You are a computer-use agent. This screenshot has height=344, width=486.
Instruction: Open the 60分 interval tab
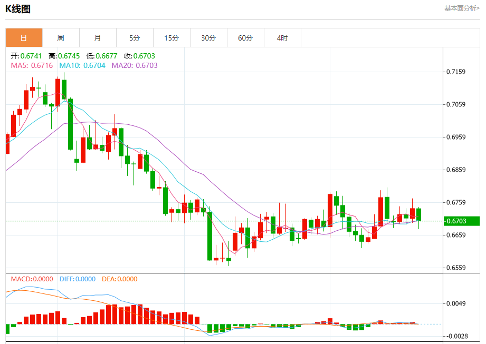point(245,38)
